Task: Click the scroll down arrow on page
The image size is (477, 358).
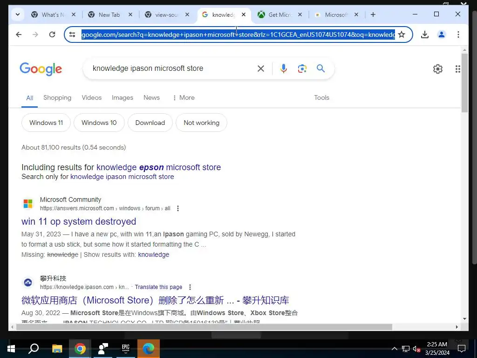Action: coord(464,319)
